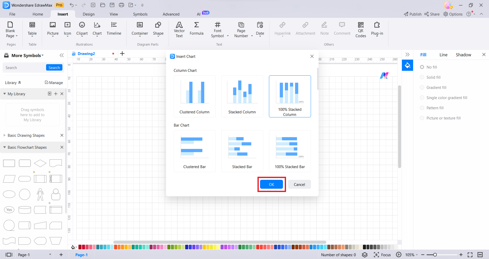Insert a Timeline
Screen dimensions: 489x259
[114, 29]
